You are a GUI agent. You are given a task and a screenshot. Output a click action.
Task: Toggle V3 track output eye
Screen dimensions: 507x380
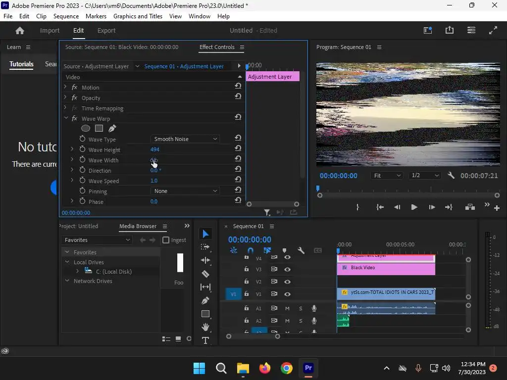(287, 269)
